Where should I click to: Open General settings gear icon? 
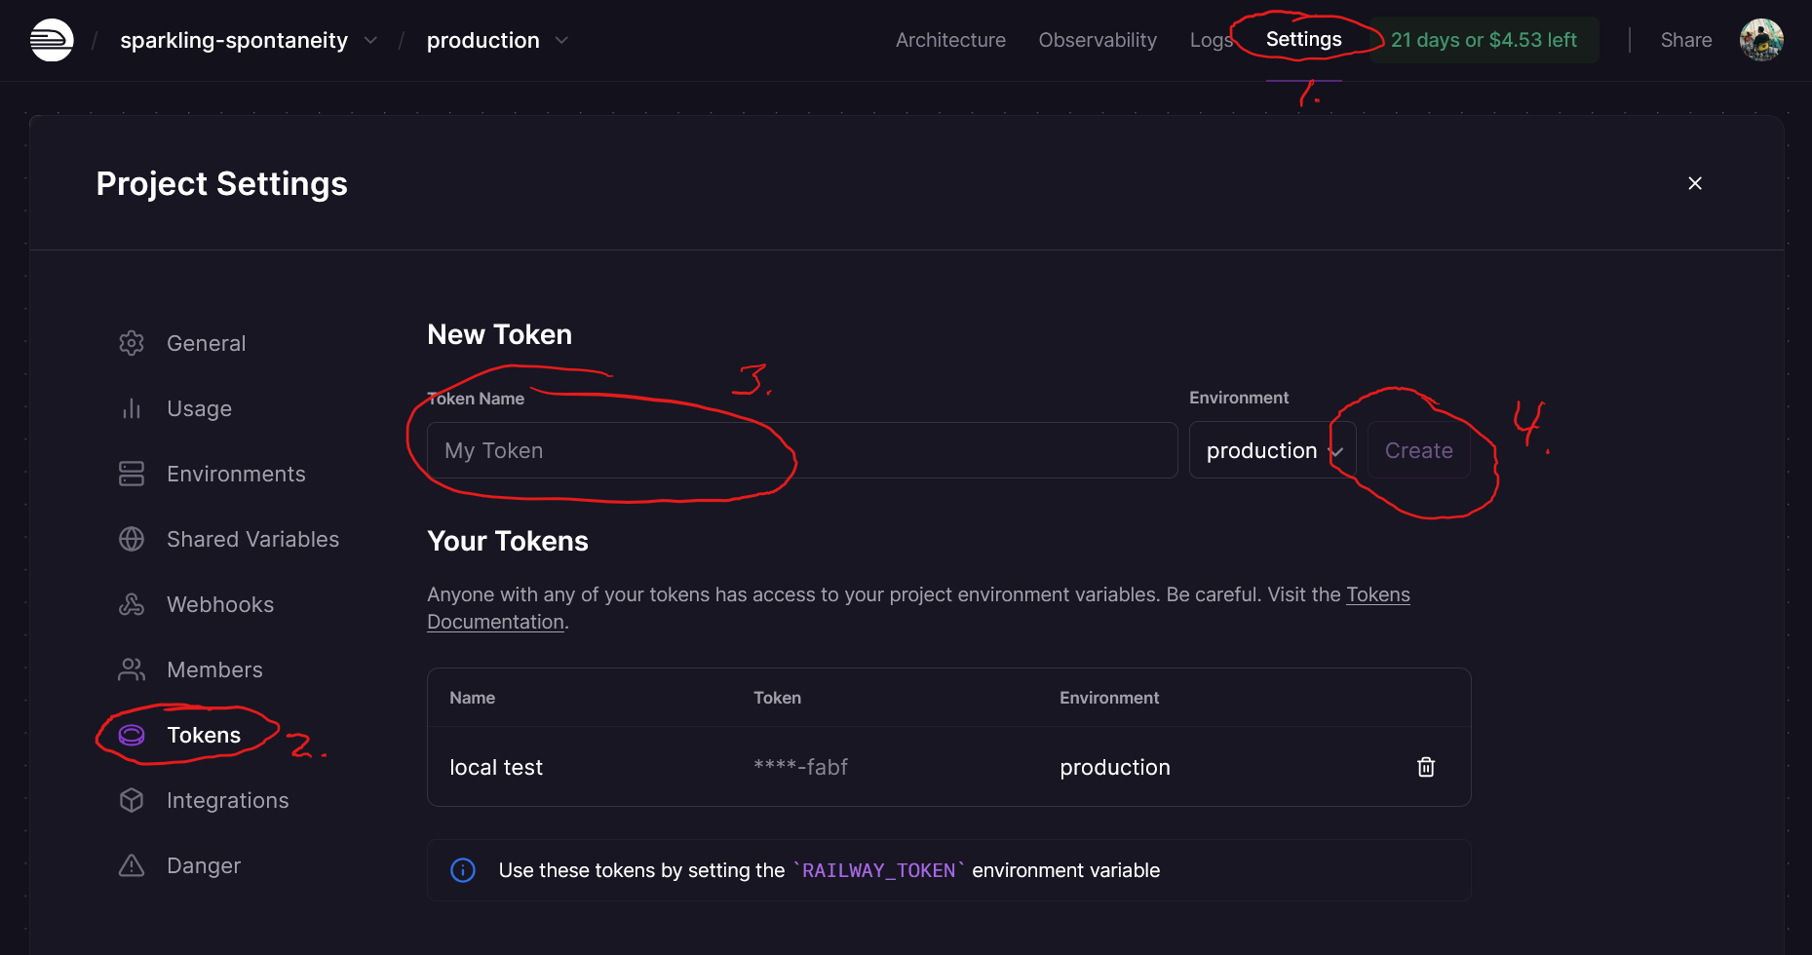132,343
